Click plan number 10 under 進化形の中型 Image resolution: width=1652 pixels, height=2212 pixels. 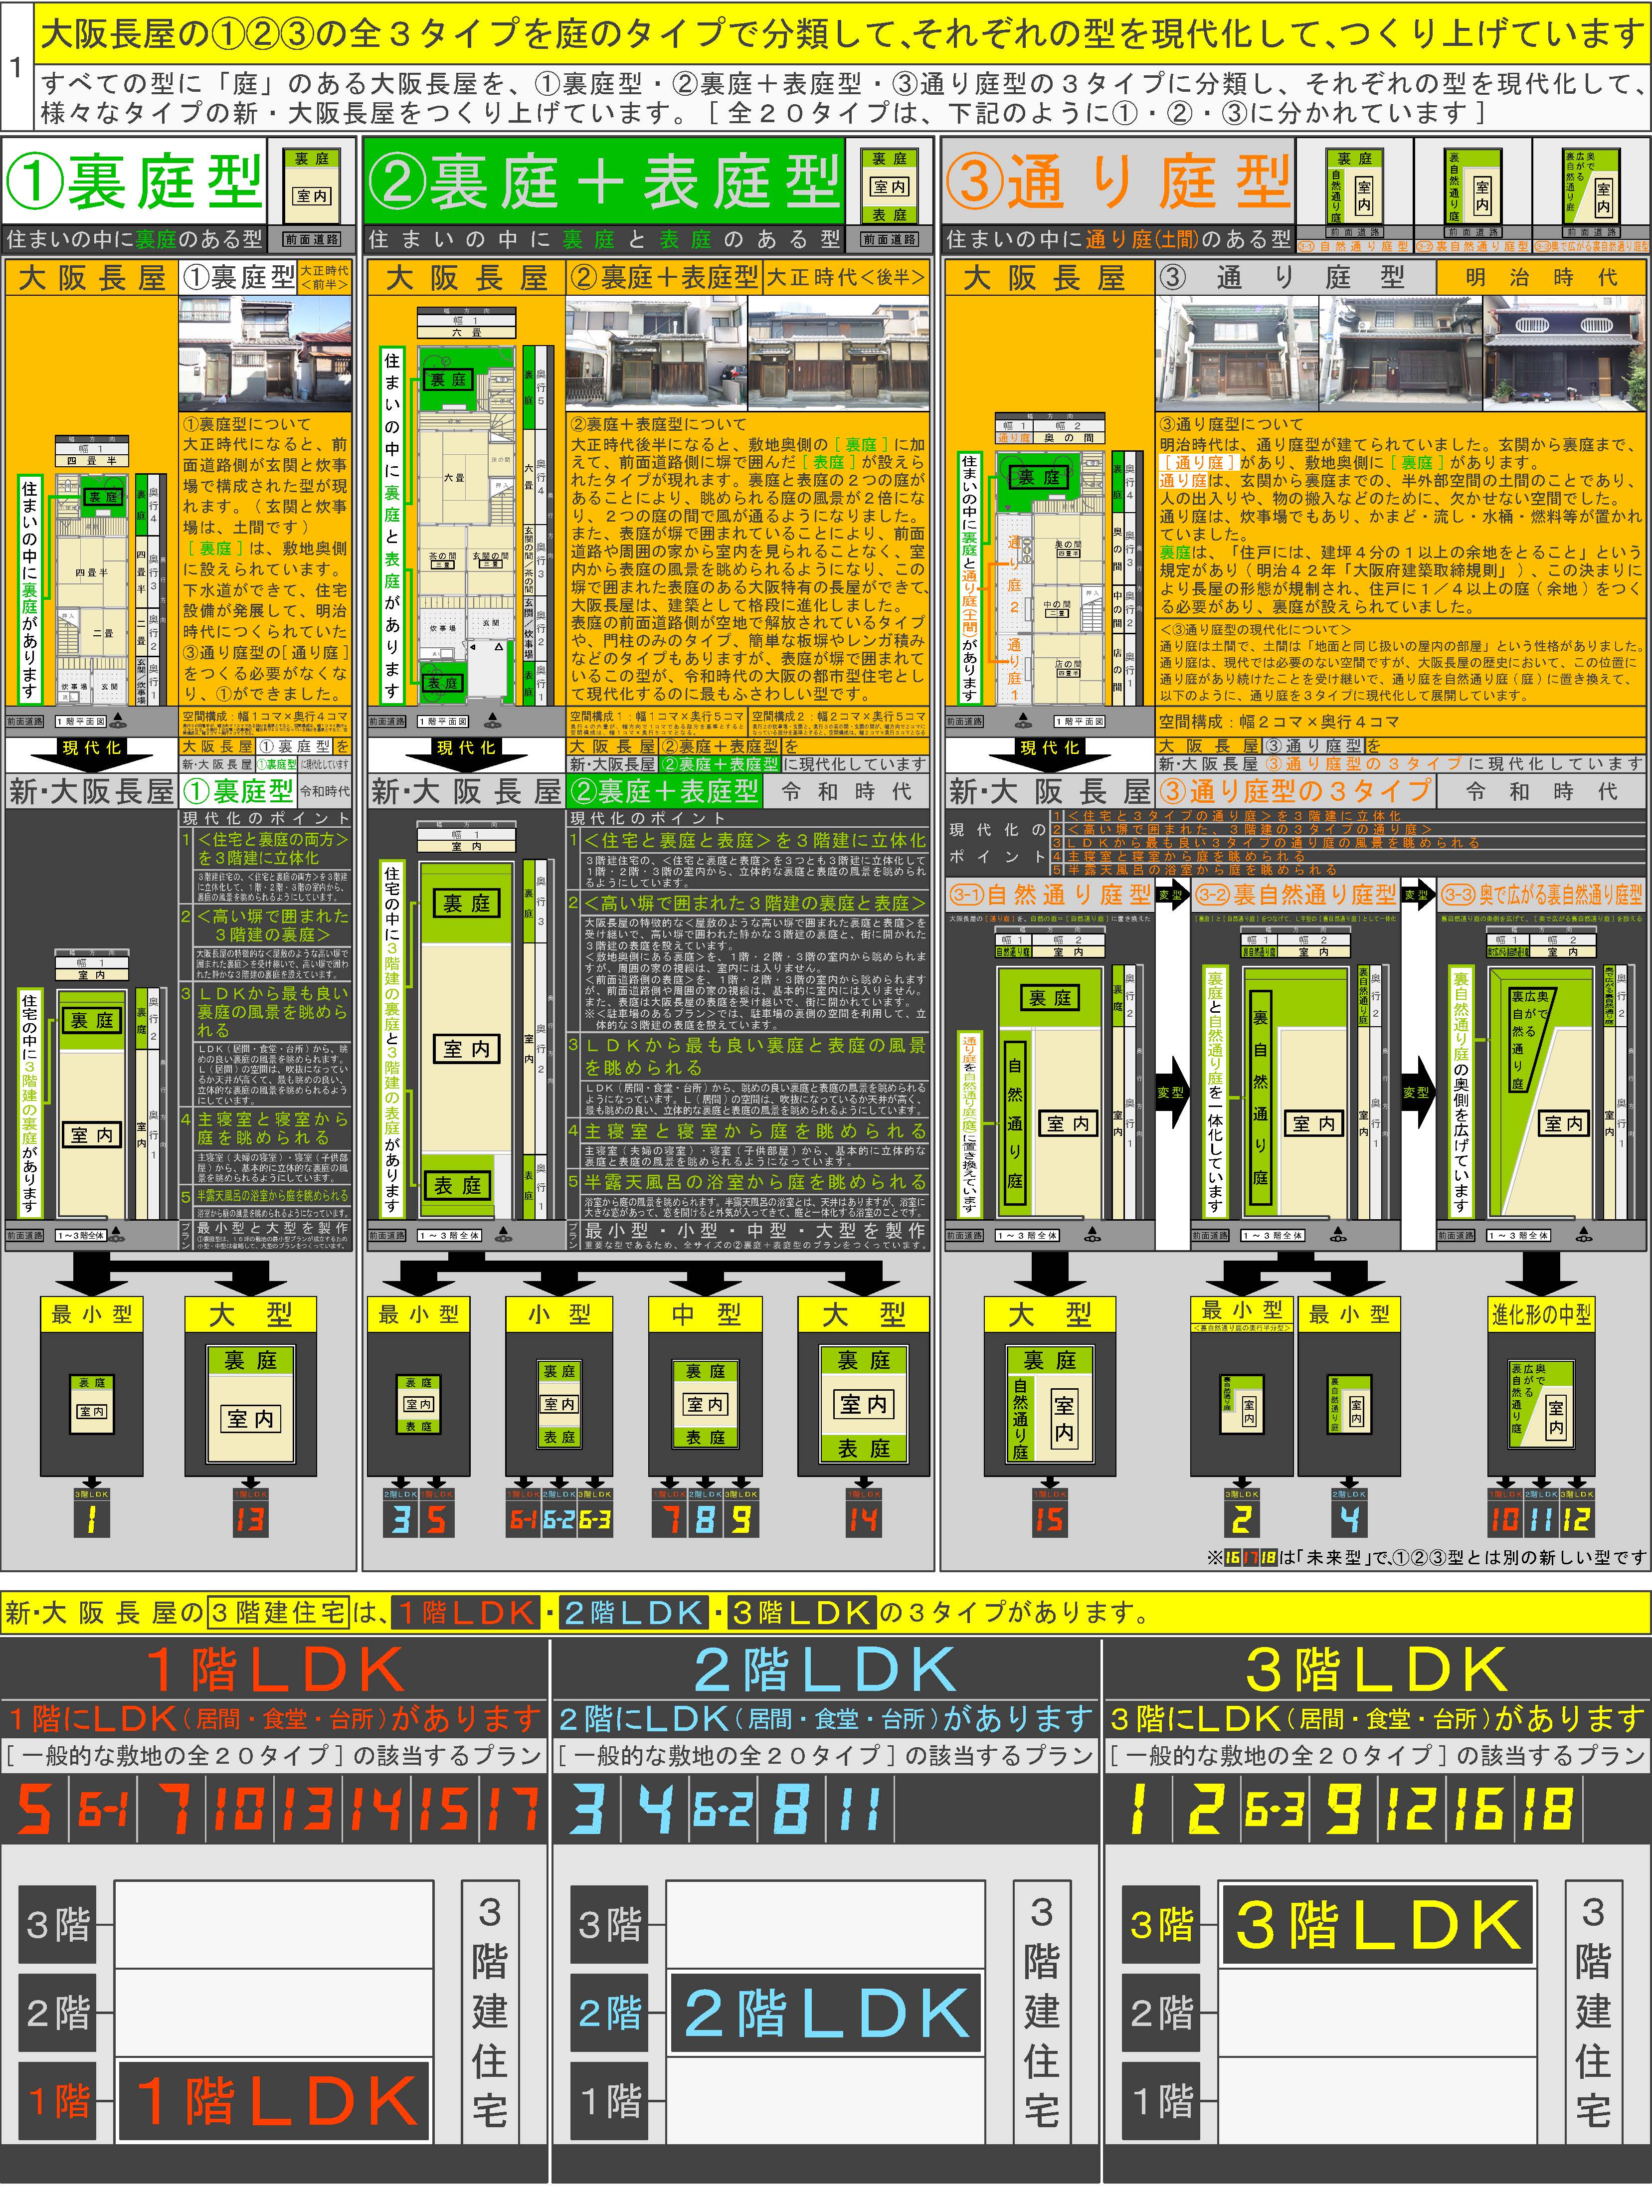1505,1520
